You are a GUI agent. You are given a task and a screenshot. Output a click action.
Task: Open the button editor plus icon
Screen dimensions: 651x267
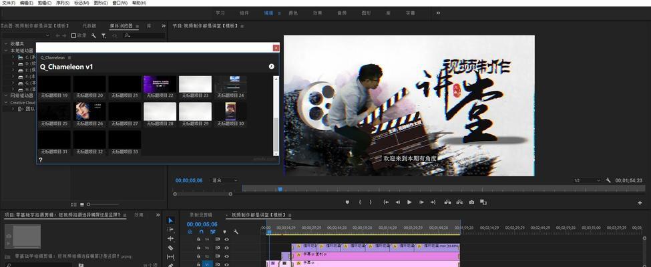(640, 203)
